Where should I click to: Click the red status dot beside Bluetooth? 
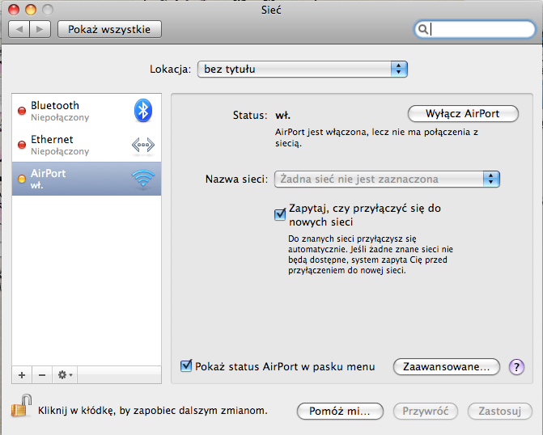(x=22, y=111)
